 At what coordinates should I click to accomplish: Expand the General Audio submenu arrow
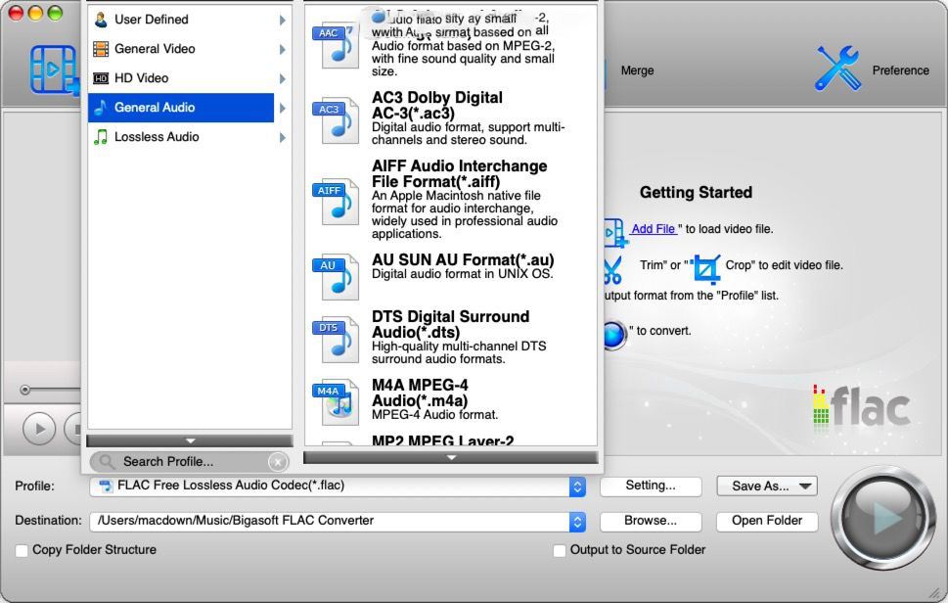coord(283,109)
